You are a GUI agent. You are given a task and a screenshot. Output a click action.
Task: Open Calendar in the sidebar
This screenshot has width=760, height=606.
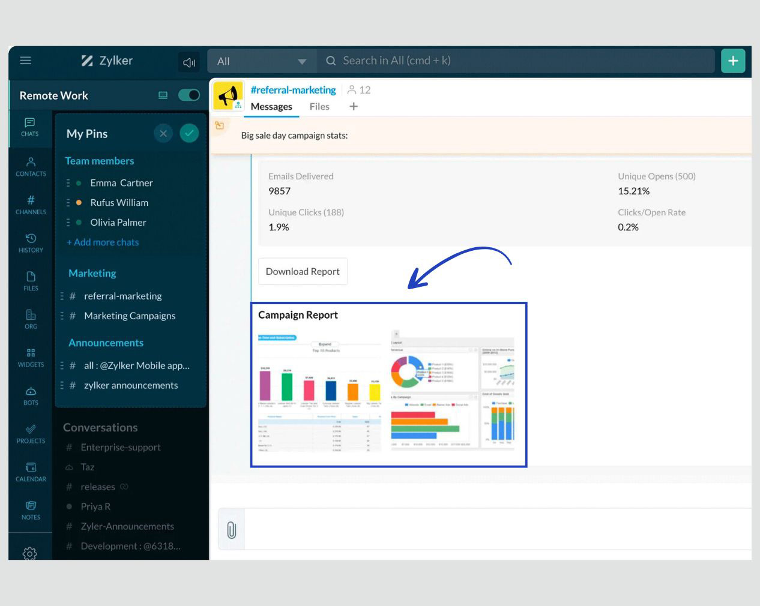(31, 472)
